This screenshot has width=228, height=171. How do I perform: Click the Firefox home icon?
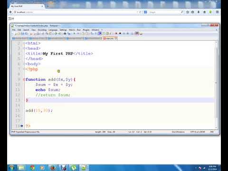click(x=204, y=12)
